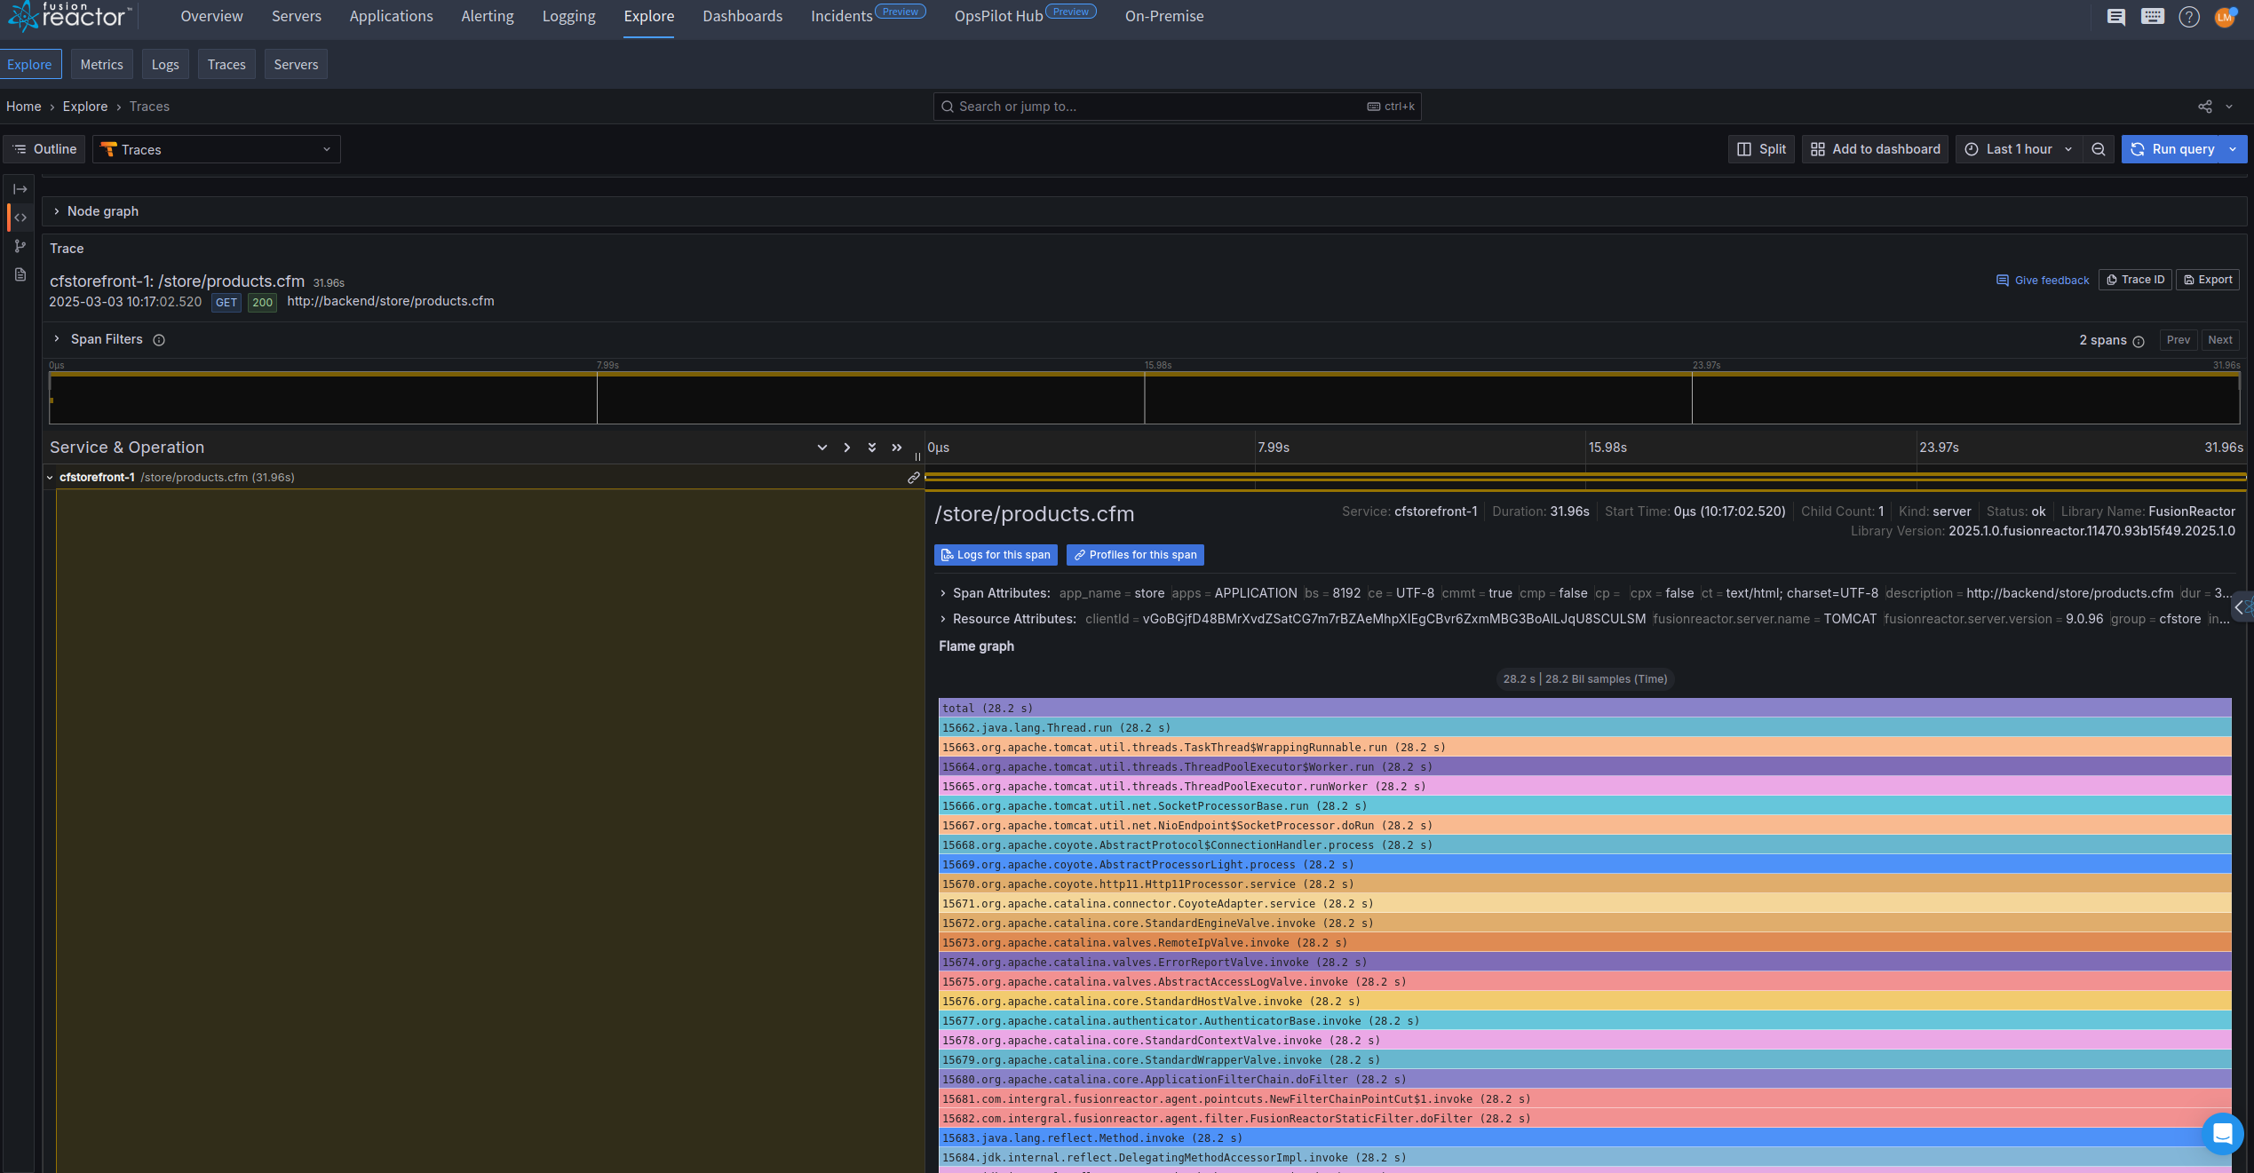Screen dimensions: 2254x1173
Task: Switch to the Logs sub-tab
Action: pyautogui.click(x=165, y=64)
